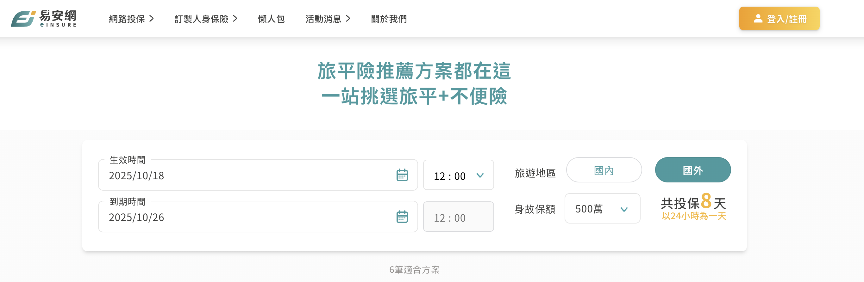Go to 懶人包 page
The height and width of the screenshot is (282, 864).
click(271, 19)
